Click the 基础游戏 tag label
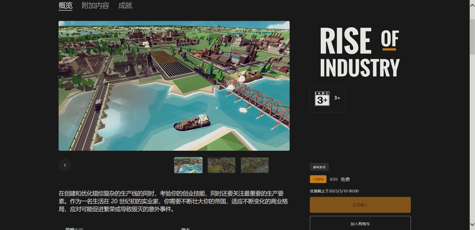Screen dimensions: 475x230 coord(319,167)
